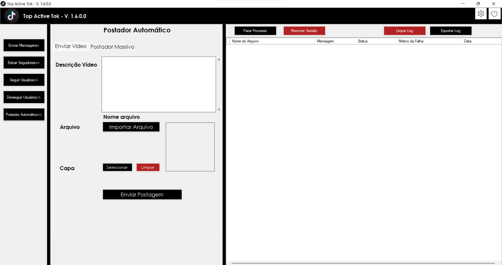Click the power off icon

tap(494, 14)
